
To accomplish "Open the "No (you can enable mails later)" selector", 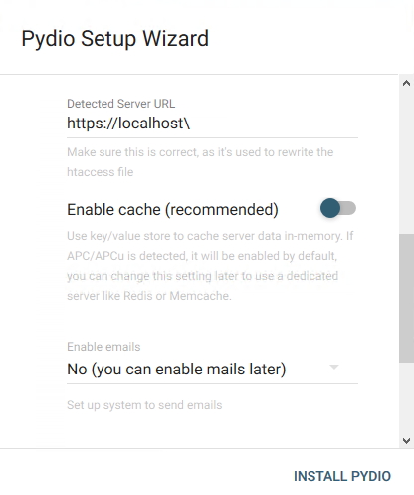I will pyautogui.click(x=212, y=370).
